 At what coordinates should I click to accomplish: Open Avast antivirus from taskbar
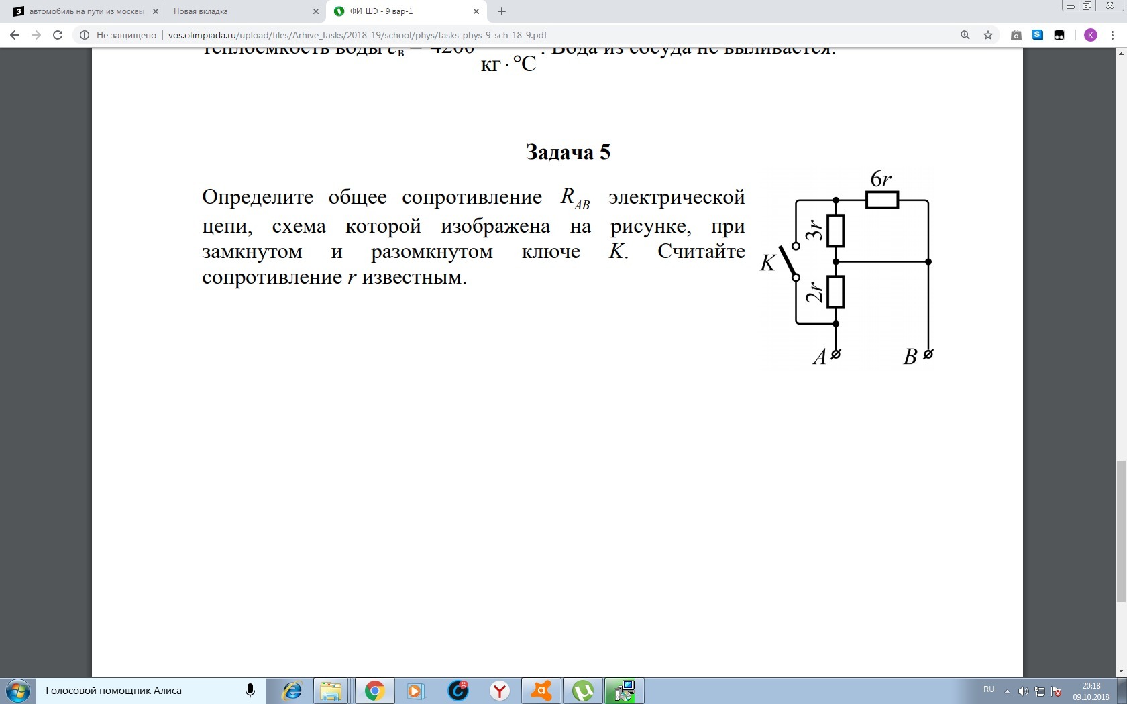click(x=541, y=691)
